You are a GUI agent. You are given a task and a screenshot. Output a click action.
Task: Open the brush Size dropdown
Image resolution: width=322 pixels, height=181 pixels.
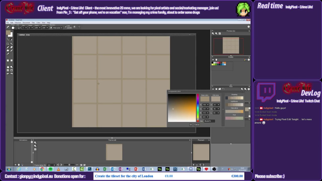tap(25, 28)
